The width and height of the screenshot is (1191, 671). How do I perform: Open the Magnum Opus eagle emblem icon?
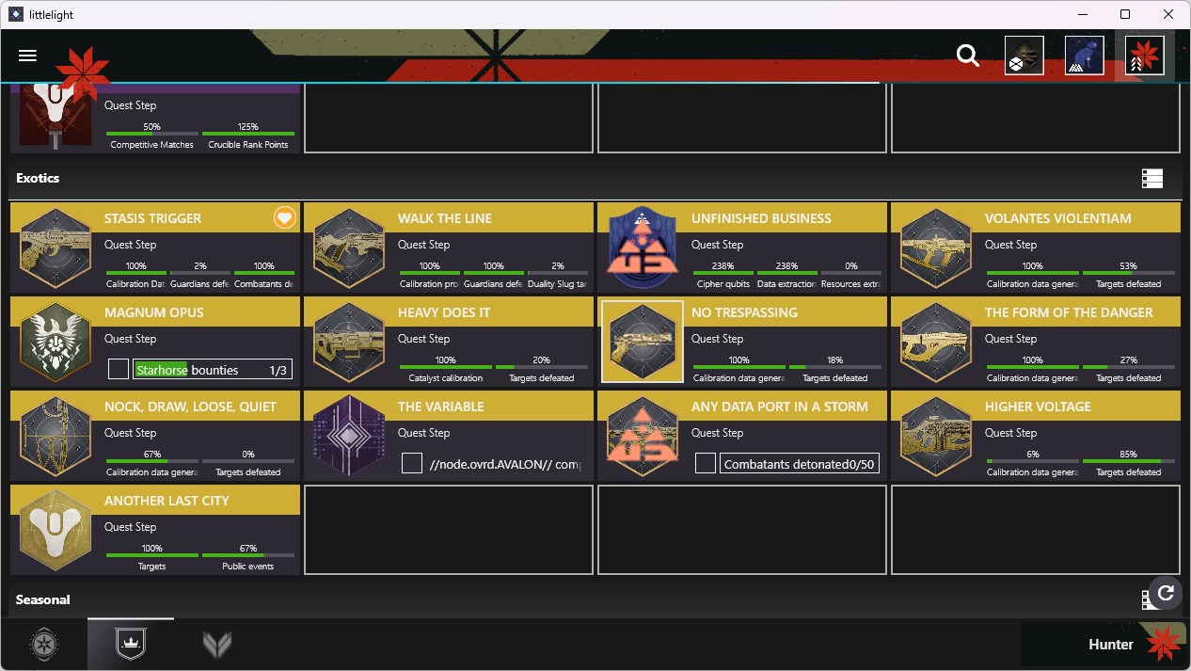click(x=56, y=343)
